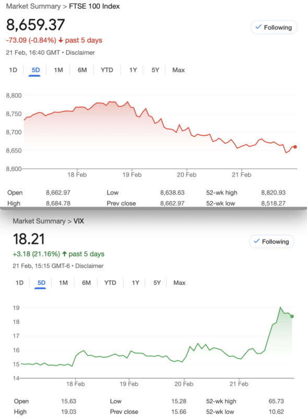Screen dimensions: 307x418
Task: Show the 6M view for FTSE 100
Action: [82, 70]
